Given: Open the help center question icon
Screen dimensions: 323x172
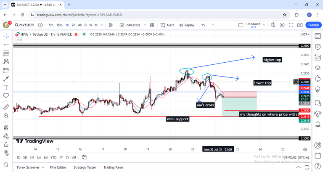Looking at the screenshot, I should click(318, 166).
